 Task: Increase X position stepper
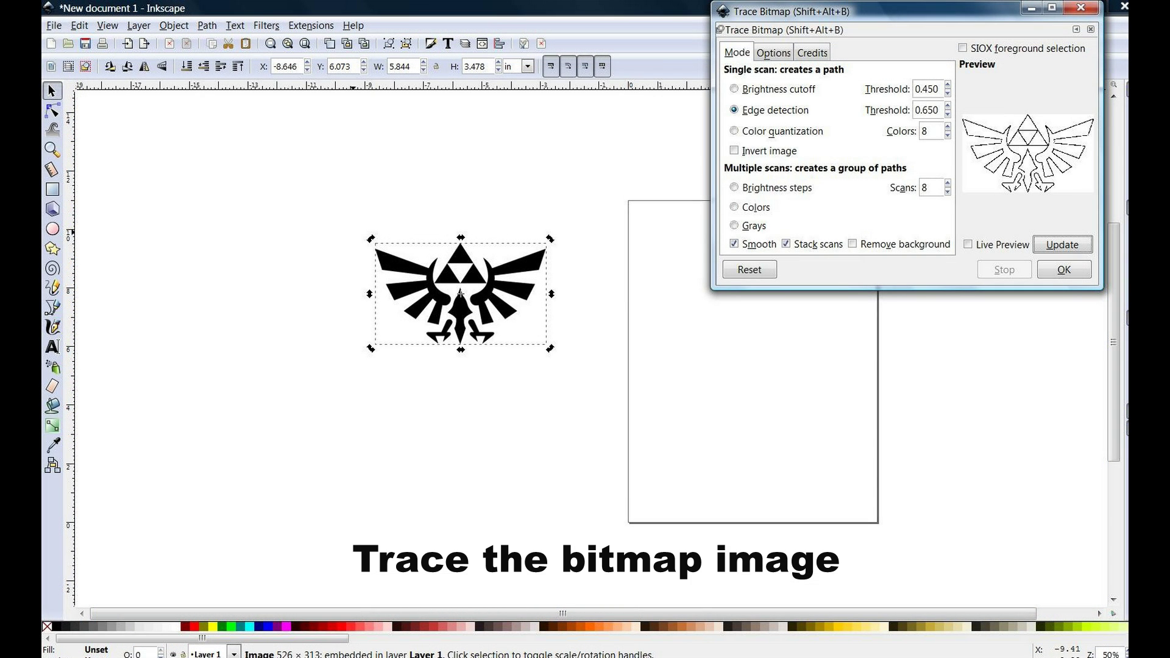[x=307, y=63]
